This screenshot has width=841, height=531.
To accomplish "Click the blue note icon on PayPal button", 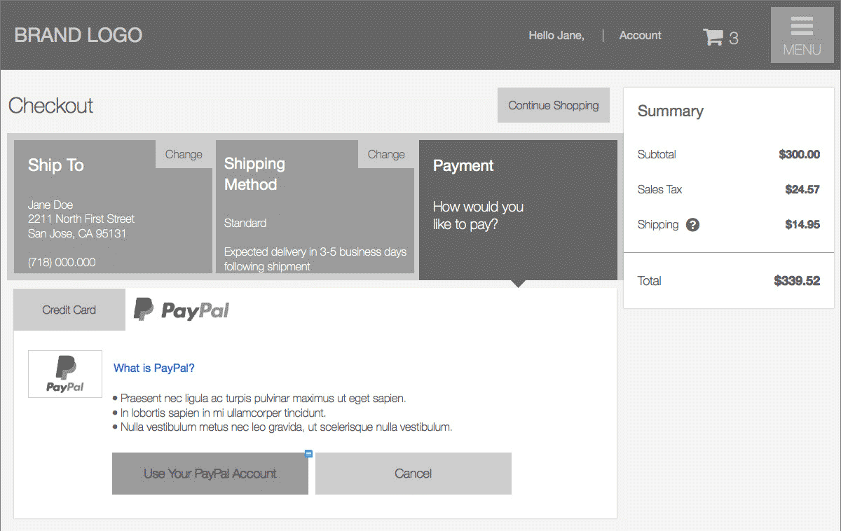I will coord(308,454).
